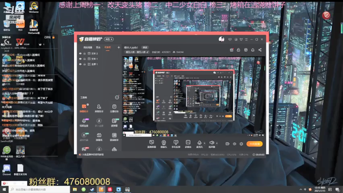Open the 歌词助手 tool icon
The height and width of the screenshot is (193, 343).
[x=114, y=137]
